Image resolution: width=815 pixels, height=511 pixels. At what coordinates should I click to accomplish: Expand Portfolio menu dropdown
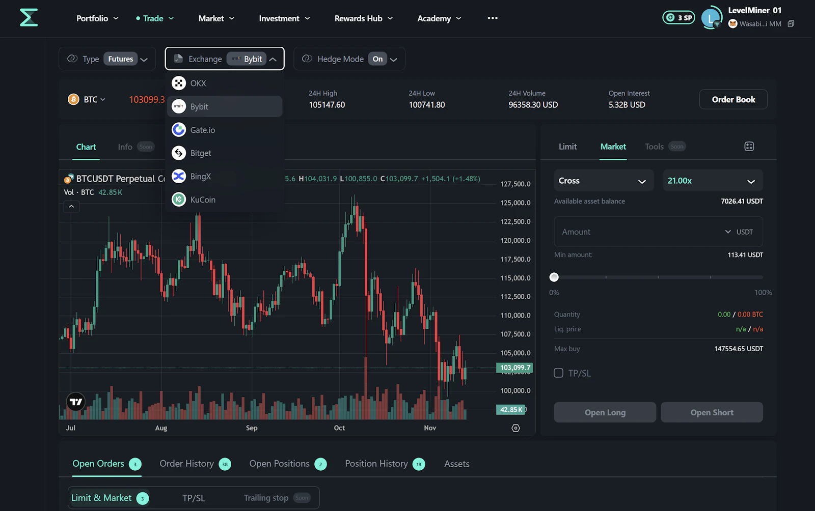pyautogui.click(x=97, y=18)
